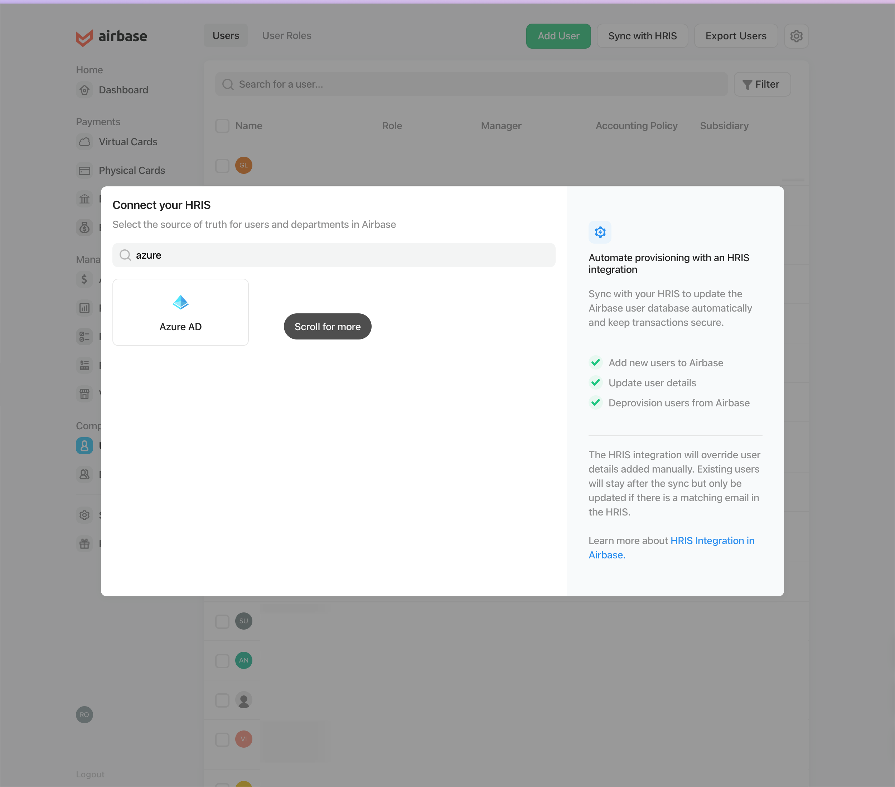Click the Dashboard home icon
This screenshot has width=895, height=787.
85,90
